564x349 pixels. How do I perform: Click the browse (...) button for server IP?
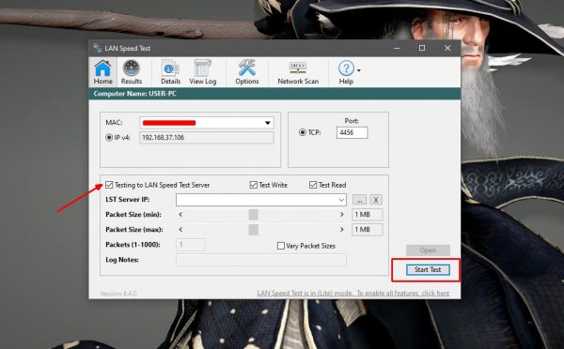359,200
